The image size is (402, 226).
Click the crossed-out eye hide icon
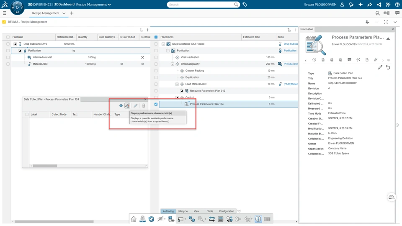160,219
